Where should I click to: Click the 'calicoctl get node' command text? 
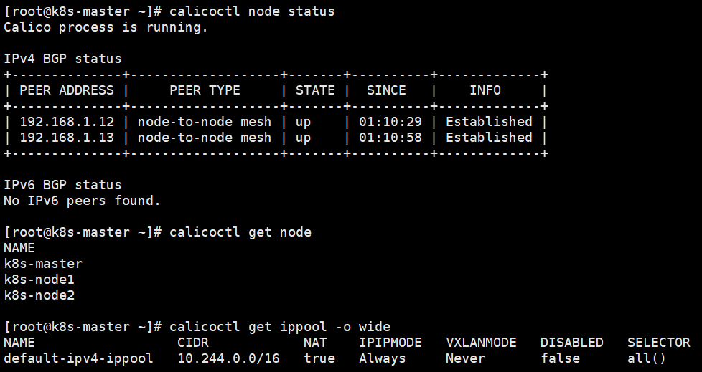(240, 232)
